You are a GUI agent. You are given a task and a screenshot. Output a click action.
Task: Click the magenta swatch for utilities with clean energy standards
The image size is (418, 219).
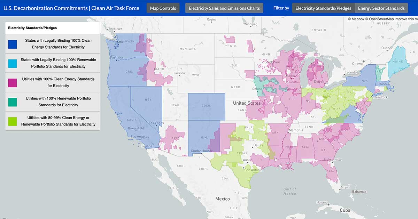[x=11, y=82]
